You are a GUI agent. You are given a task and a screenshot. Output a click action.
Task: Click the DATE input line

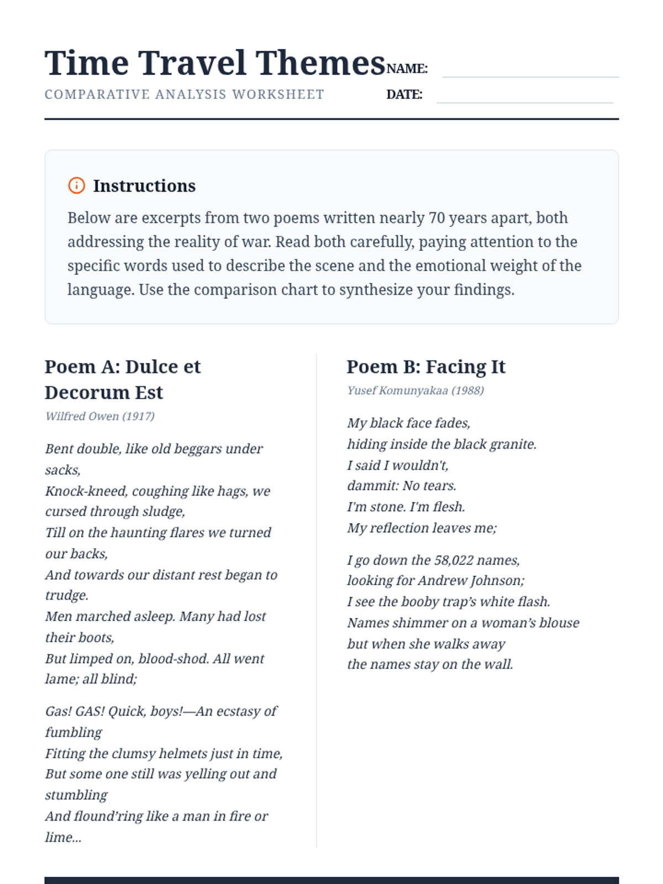[x=525, y=95]
